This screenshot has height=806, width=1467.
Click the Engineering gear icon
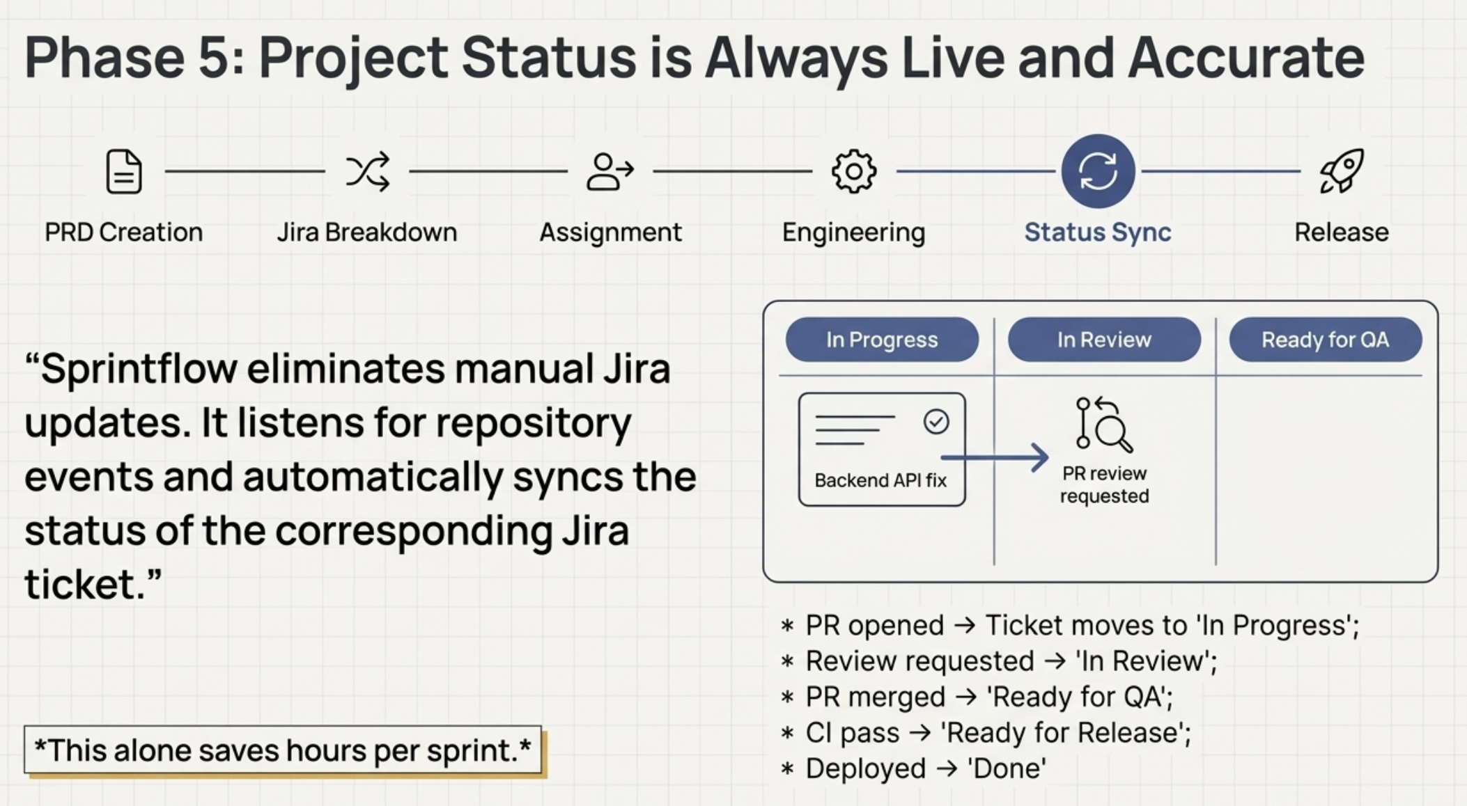(x=853, y=171)
